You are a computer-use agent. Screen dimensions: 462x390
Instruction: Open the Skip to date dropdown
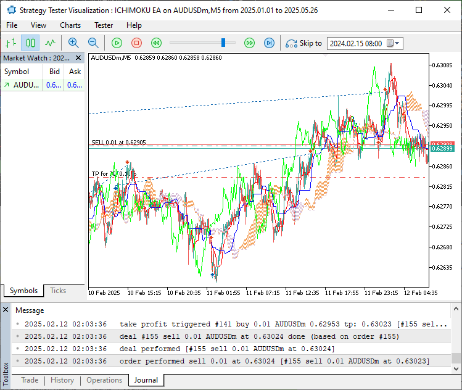[x=397, y=43]
